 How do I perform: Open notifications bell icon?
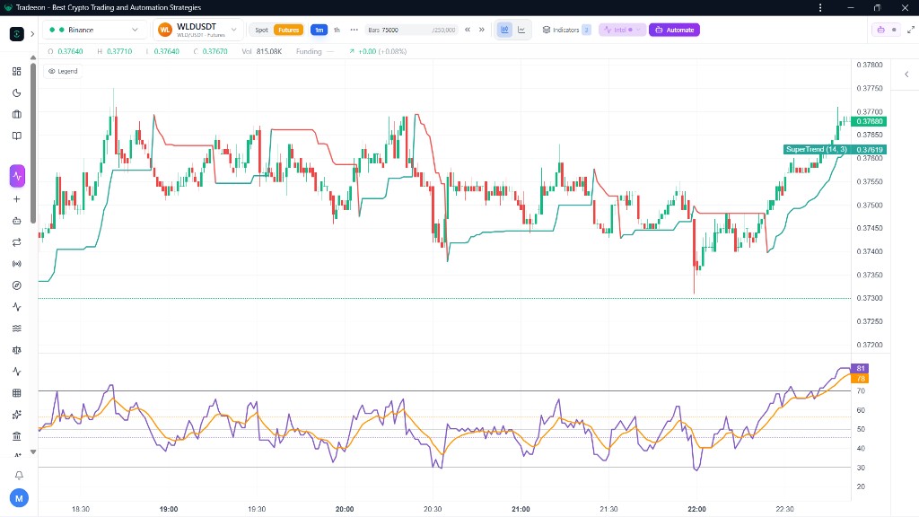click(x=19, y=476)
